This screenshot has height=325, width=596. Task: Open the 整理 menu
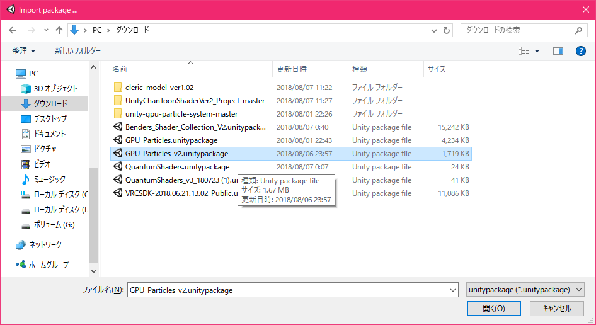23,50
